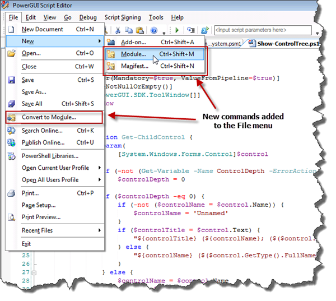Image resolution: width=336 pixels, height=301 pixels.
Task: Click the New Document page icon
Action: [11, 29]
